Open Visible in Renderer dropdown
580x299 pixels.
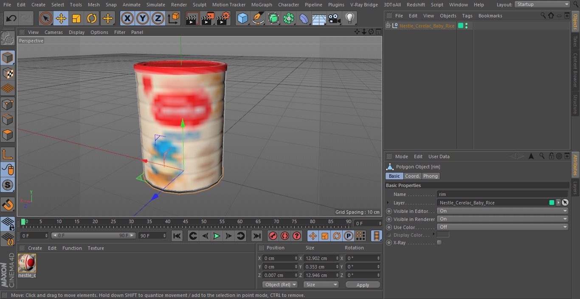point(503,219)
